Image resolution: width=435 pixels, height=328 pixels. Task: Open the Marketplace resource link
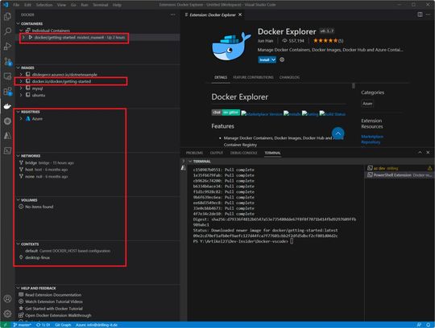(372, 137)
